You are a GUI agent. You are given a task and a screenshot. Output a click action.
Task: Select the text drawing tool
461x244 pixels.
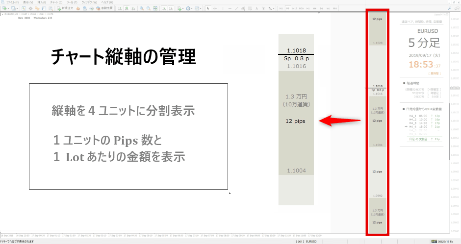coord(256,8)
